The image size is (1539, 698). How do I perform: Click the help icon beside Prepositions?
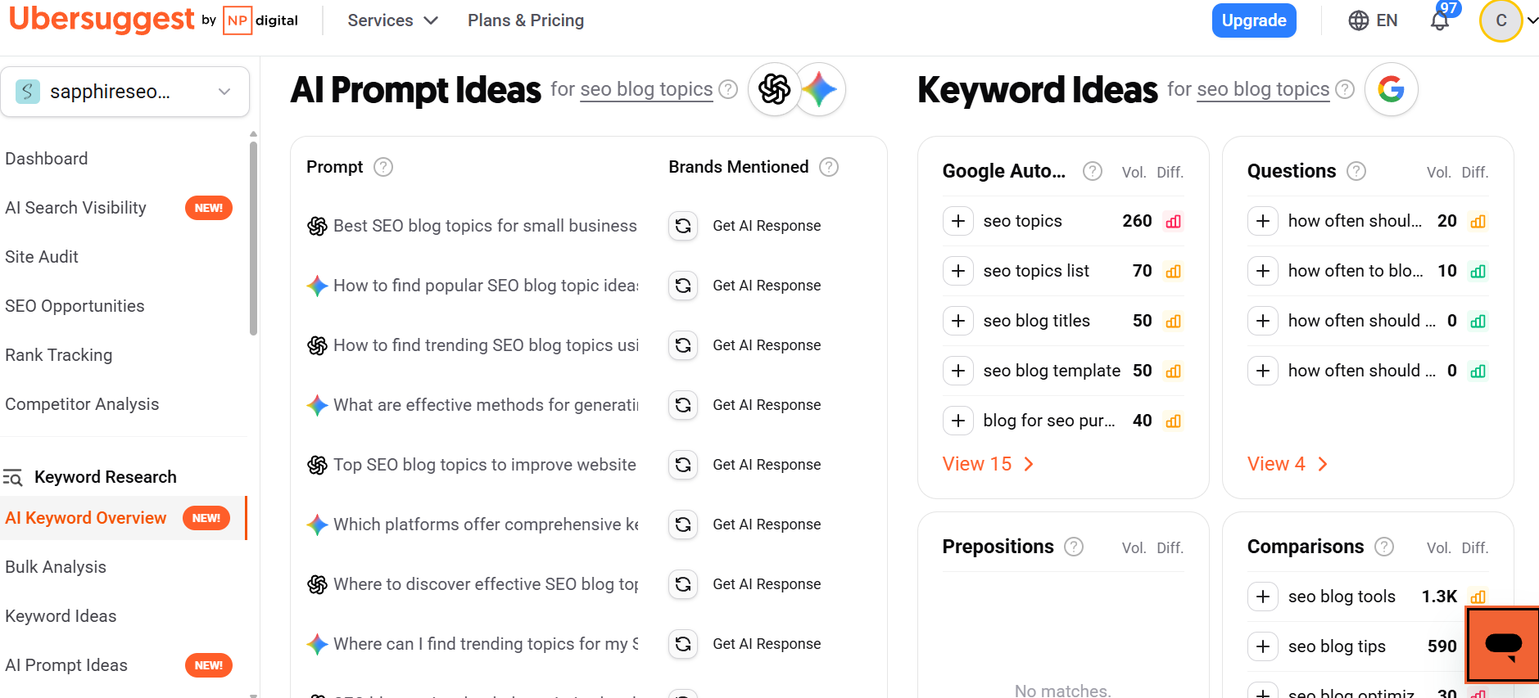[x=1074, y=547]
